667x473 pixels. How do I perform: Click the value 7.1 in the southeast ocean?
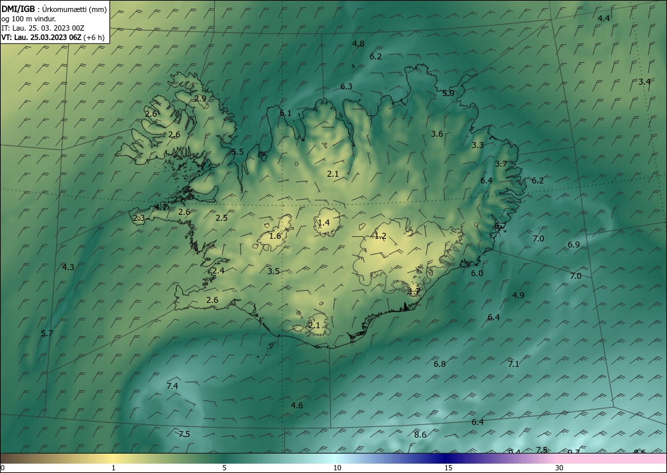[514, 364]
